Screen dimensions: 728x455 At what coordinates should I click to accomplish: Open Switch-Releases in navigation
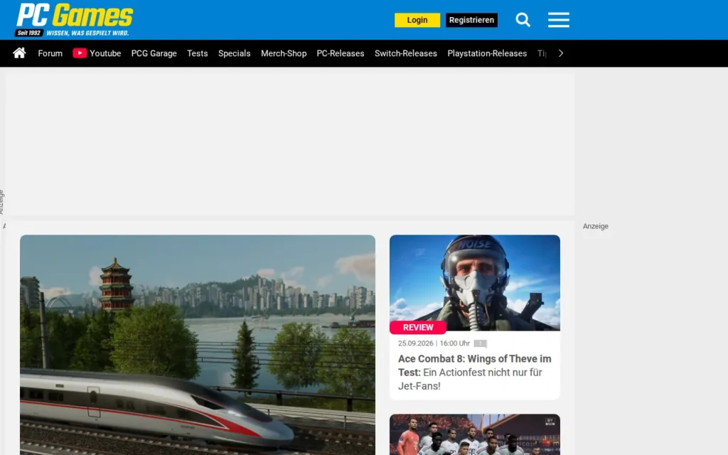(406, 53)
